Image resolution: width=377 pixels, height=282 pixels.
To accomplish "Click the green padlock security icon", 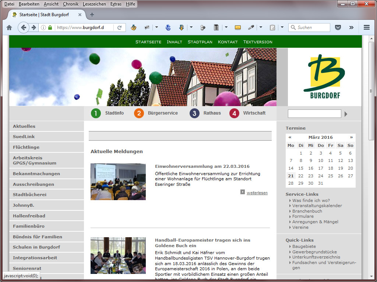I will pyautogui.click(x=50, y=28).
